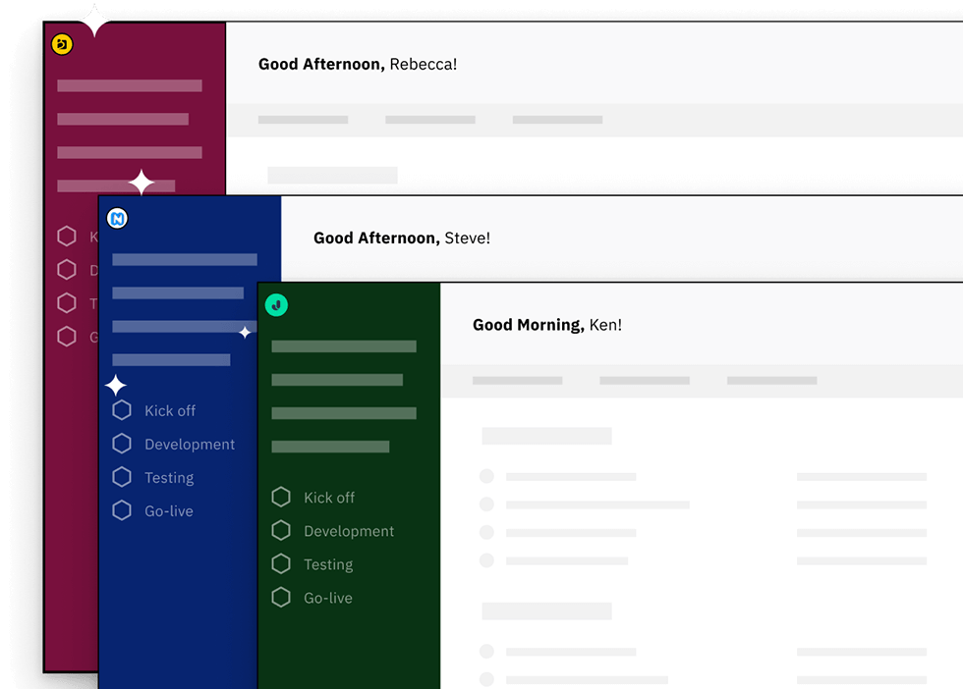Select the Kick off label in the green sidebar

coord(329,498)
